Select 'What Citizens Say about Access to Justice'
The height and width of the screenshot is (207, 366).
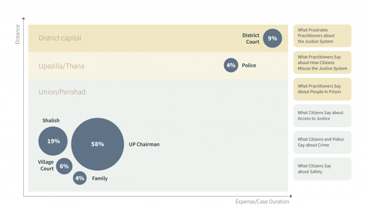click(322, 115)
